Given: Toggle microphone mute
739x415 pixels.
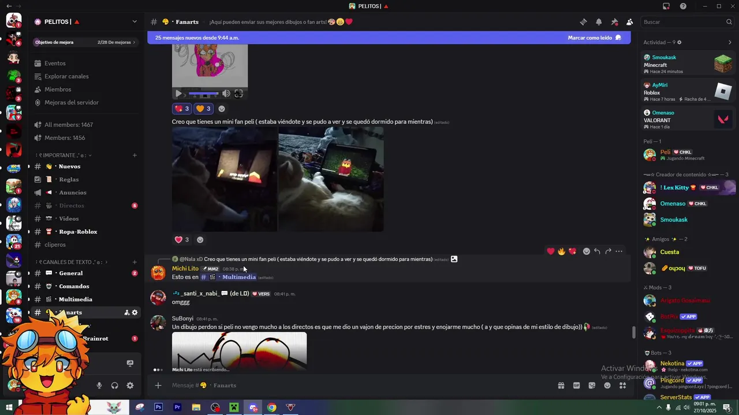Looking at the screenshot, I should (99, 386).
